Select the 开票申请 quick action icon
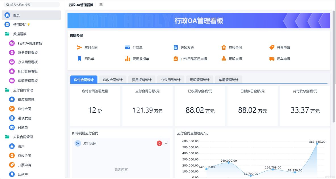 (x=272, y=47)
